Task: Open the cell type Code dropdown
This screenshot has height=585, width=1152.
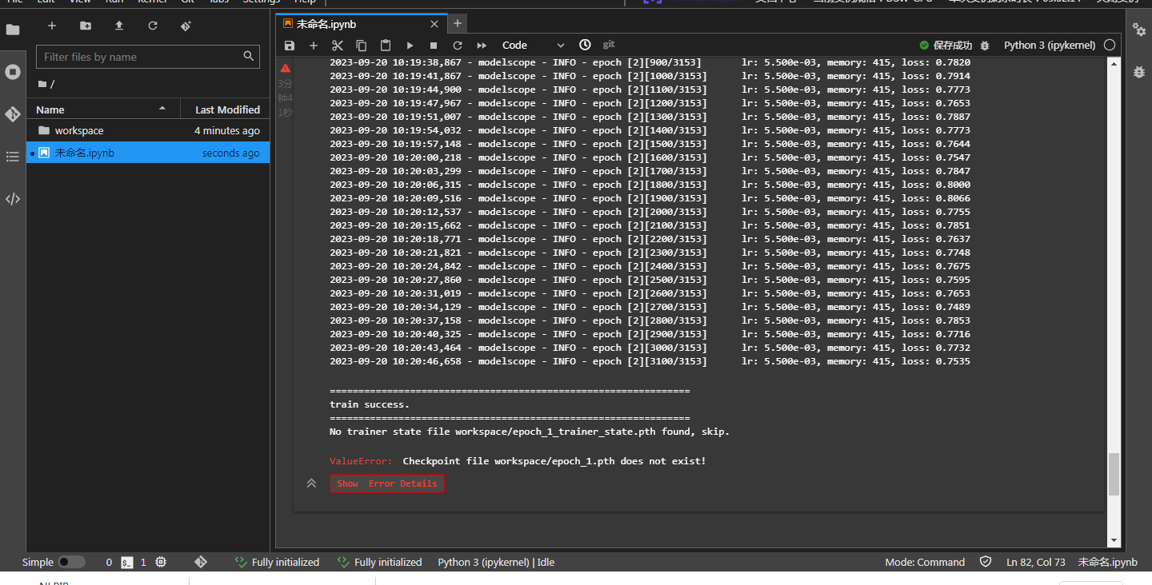Action: [x=533, y=46]
